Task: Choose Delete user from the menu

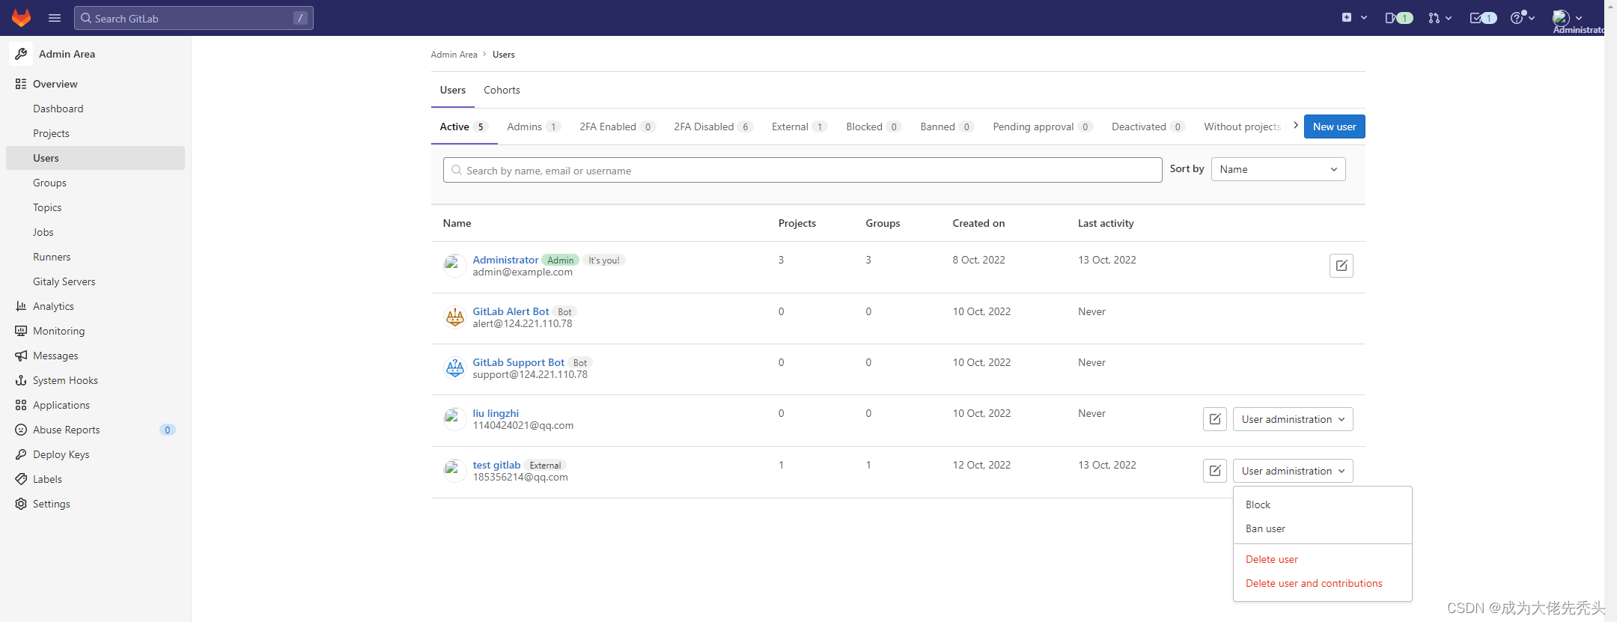Action: pos(1323,559)
